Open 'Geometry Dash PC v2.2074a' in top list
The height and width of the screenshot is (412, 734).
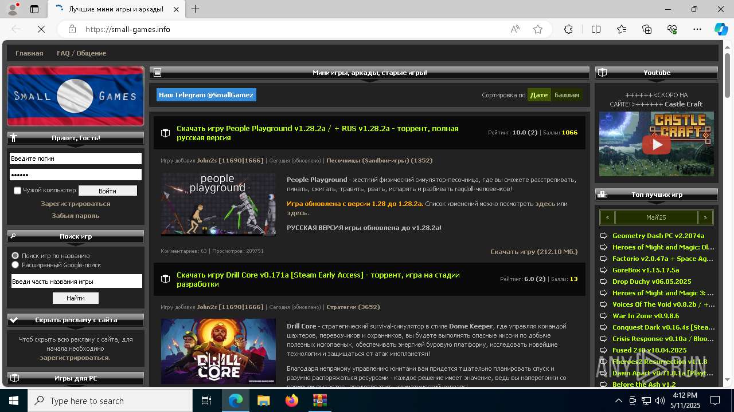coord(658,236)
